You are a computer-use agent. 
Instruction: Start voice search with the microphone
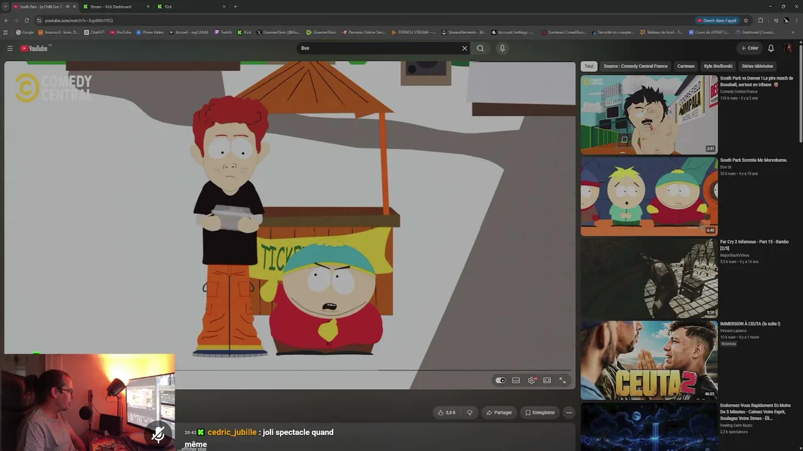(x=502, y=48)
